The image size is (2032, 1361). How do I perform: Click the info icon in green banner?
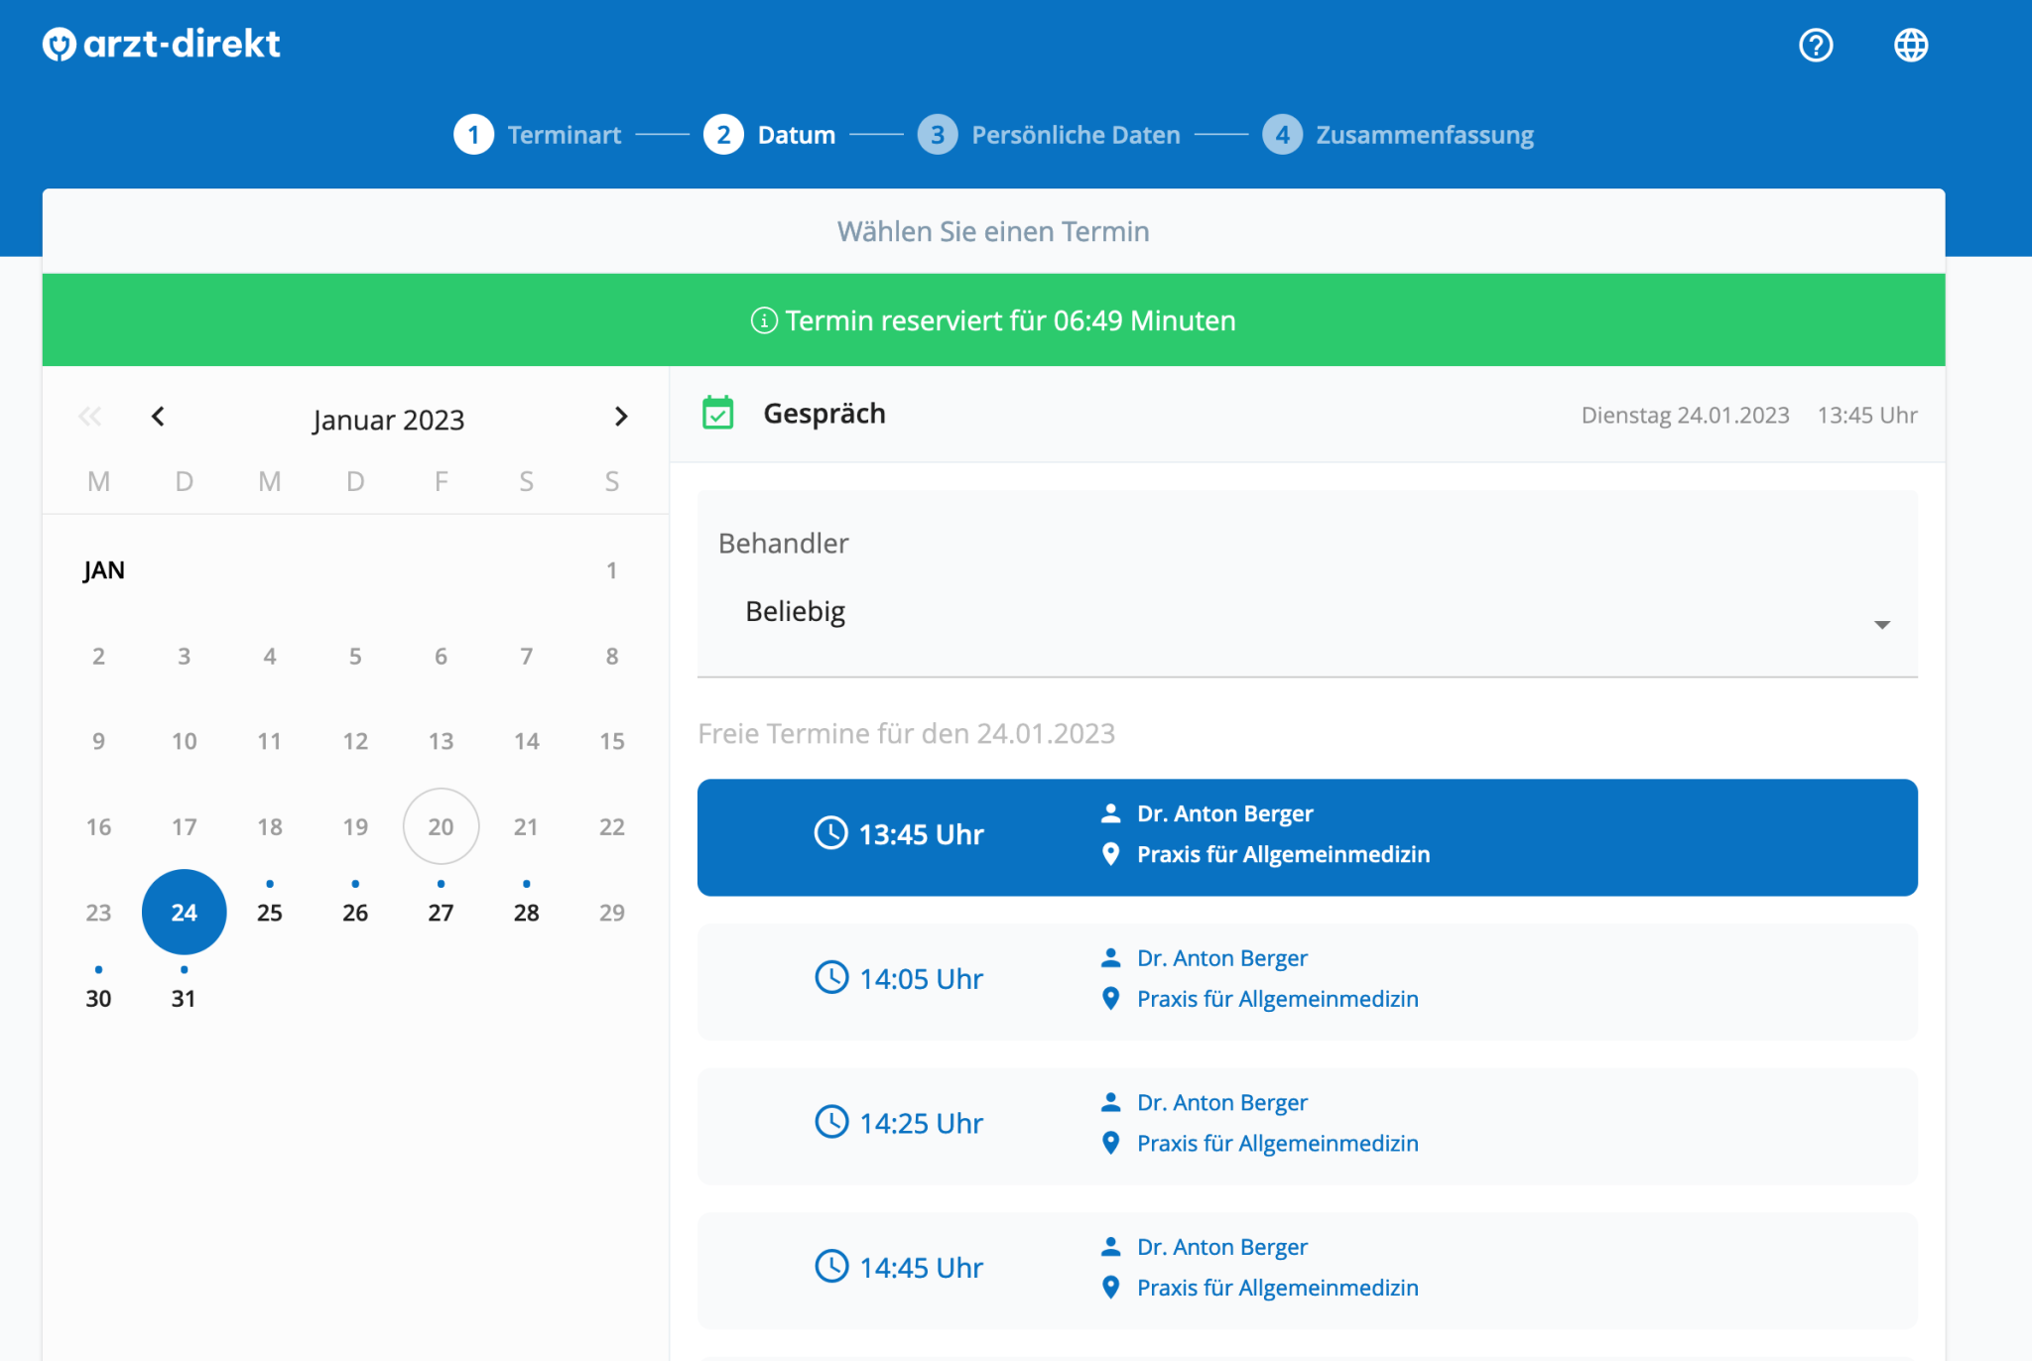[763, 320]
